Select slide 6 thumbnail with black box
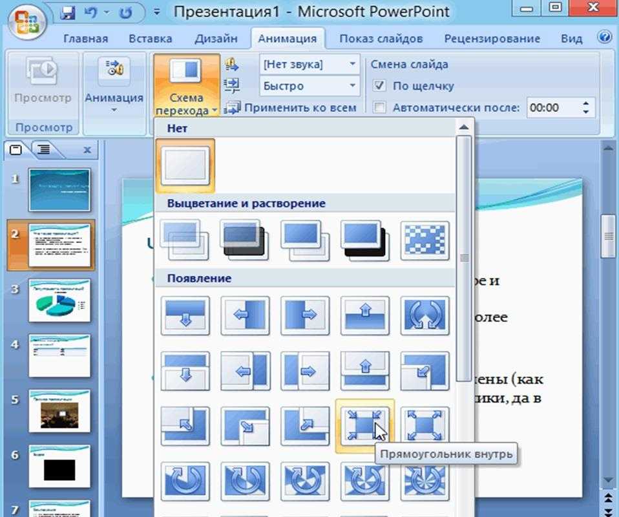 [59, 467]
